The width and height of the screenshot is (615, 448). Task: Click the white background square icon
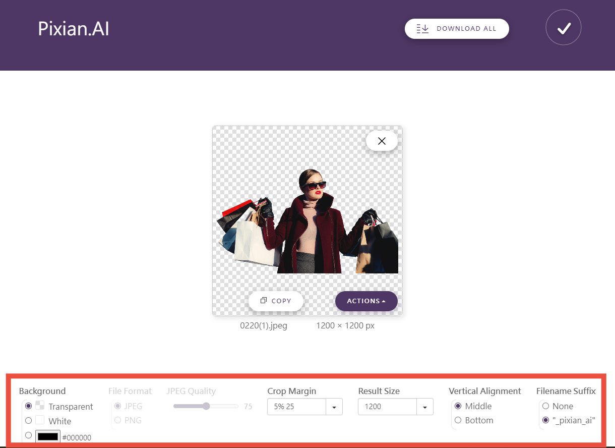click(40, 420)
